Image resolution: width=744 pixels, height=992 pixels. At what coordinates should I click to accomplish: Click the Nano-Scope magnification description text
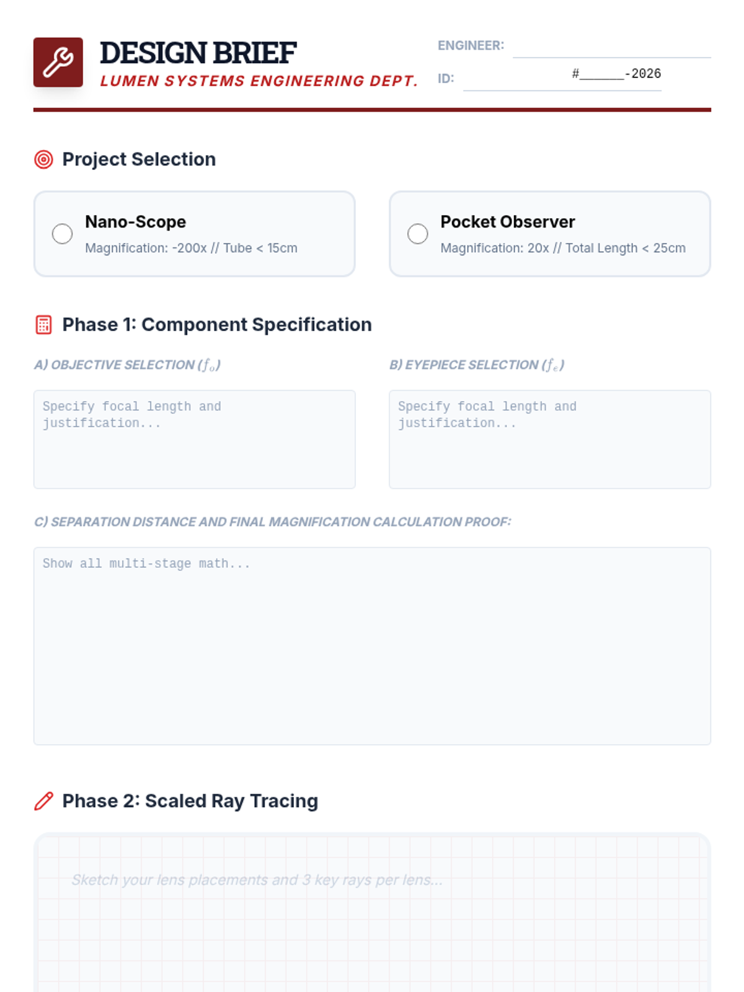coord(191,248)
